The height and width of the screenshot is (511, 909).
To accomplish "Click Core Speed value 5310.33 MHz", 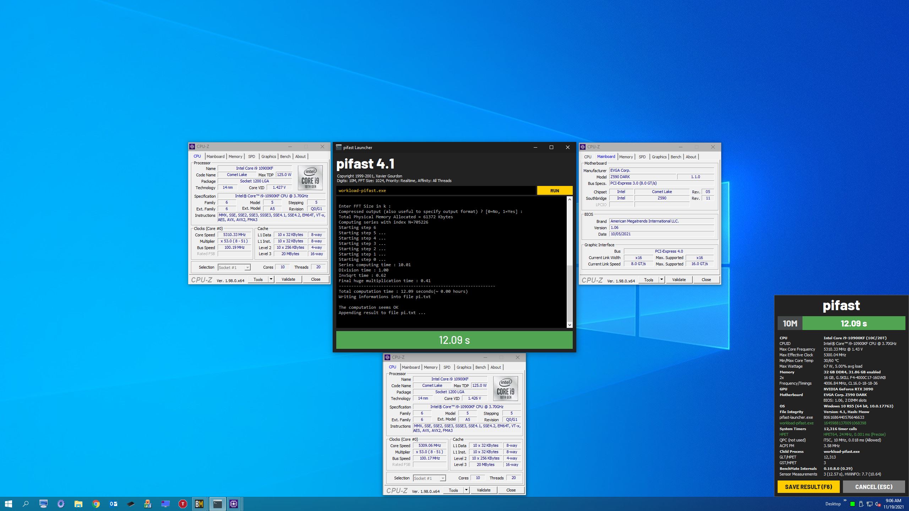I will click(234, 235).
